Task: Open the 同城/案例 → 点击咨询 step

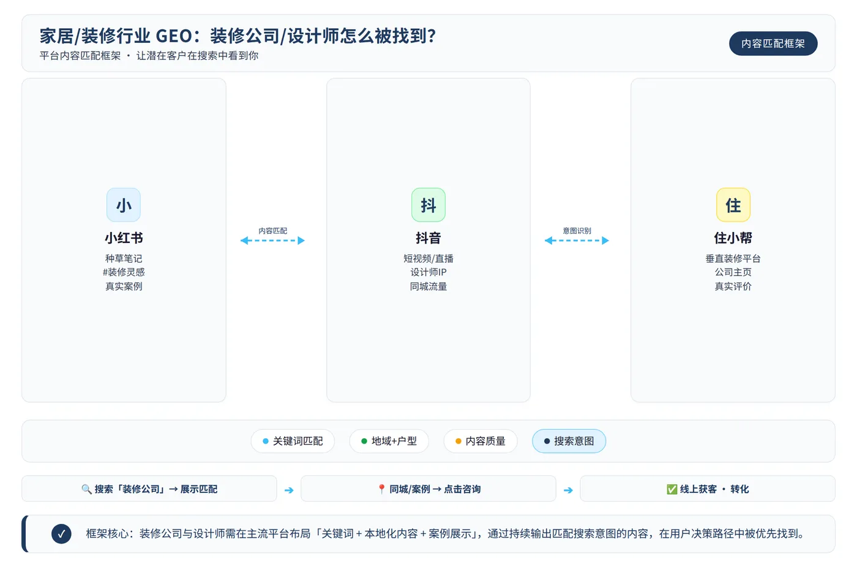Action: point(428,489)
